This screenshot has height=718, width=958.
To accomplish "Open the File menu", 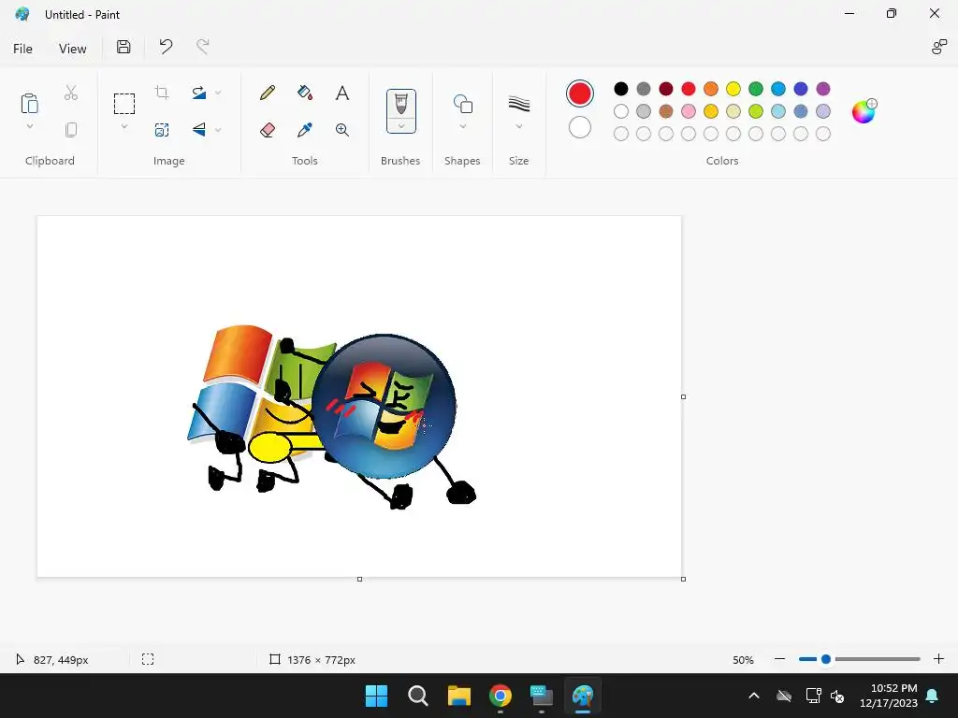I will [x=22, y=49].
